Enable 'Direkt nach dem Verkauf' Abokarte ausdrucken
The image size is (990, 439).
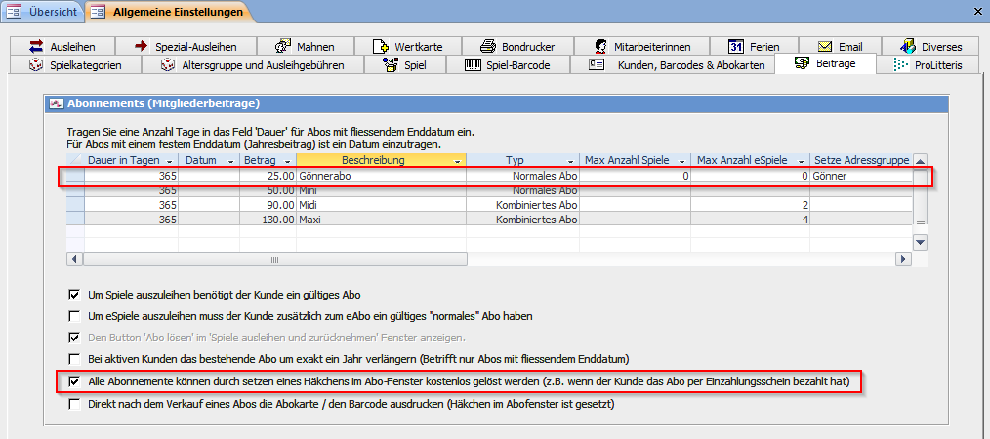point(74,404)
